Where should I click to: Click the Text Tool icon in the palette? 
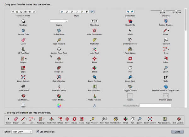pyautogui.click(x=166, y=40)
